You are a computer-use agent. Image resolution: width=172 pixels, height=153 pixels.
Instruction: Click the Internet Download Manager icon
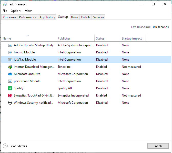(10, 67)
